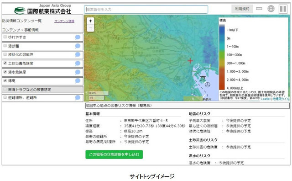Select the address 東京都千代田区六番町4-5 text

pos(146,121)
